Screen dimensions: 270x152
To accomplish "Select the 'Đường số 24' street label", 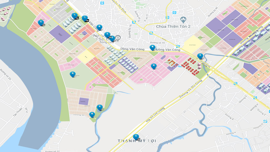I will point(5,74).
